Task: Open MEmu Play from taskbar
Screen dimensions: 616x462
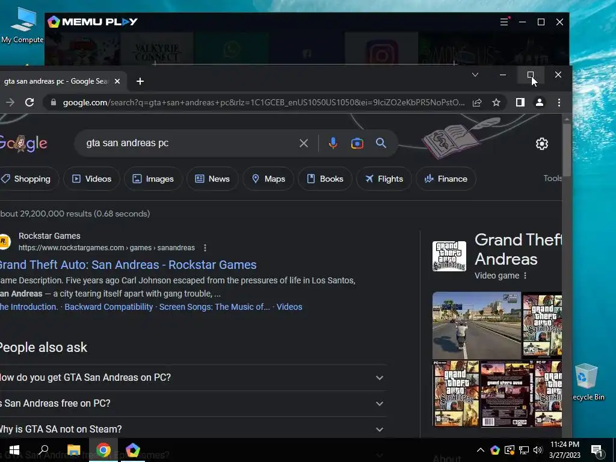Action: (x=133, y=450)
